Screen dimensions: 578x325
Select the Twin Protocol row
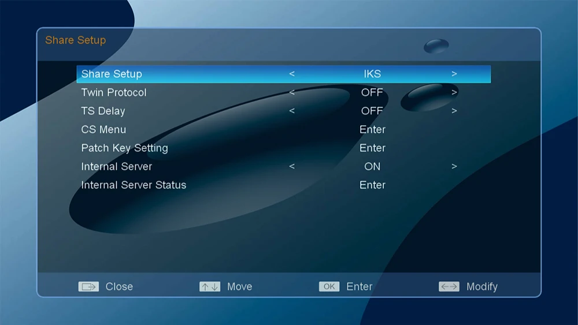pos(283,92)
